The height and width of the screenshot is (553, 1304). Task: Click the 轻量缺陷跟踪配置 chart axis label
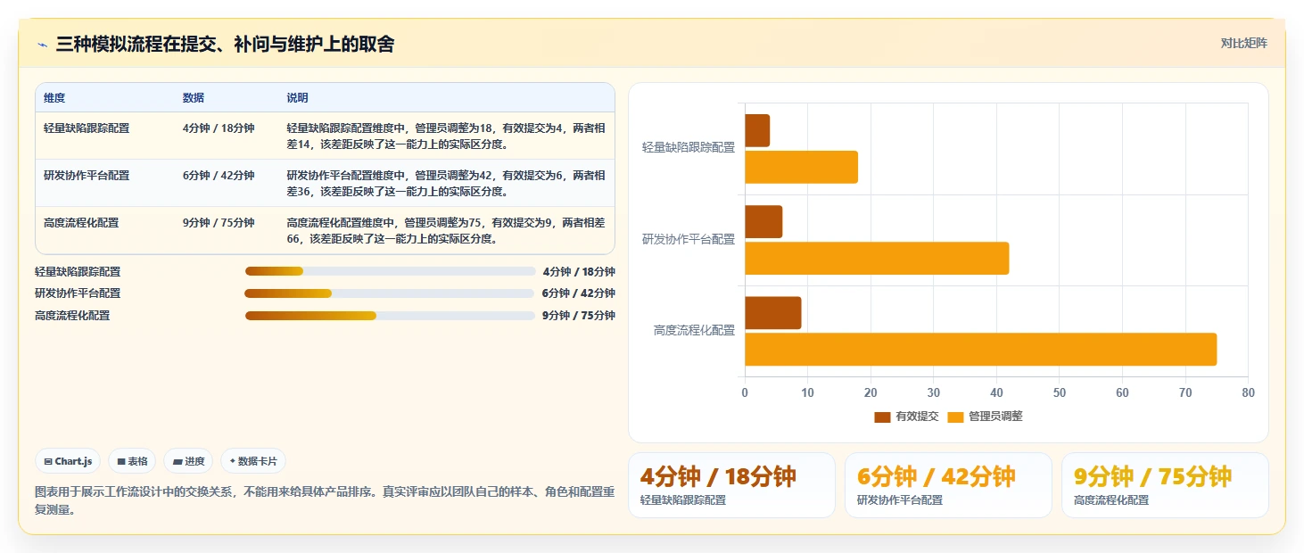689,148
